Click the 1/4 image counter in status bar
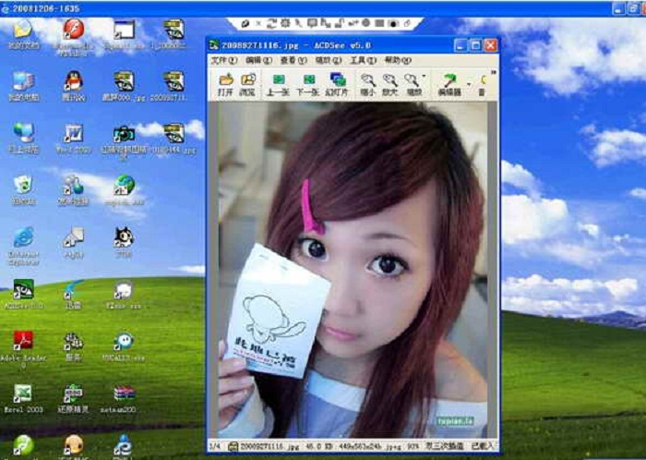The image size is (646, 460). (215, 446)
